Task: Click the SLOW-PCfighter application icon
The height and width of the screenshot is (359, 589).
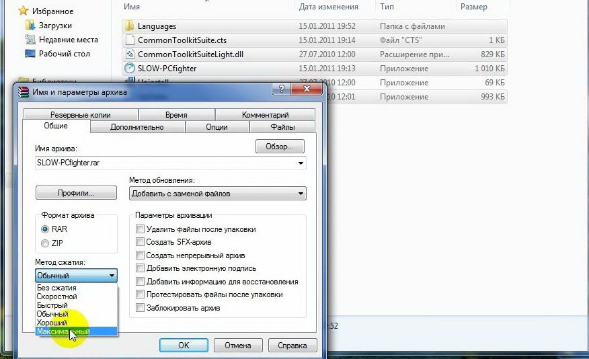Action: [130, 68]
